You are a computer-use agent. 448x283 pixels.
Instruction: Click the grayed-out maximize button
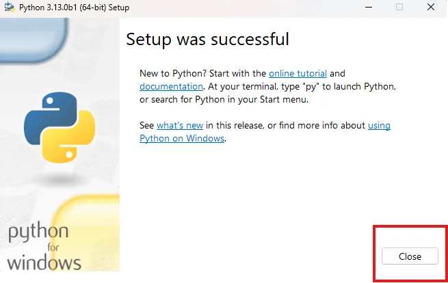pyautogui.click(x=399, y=7)
